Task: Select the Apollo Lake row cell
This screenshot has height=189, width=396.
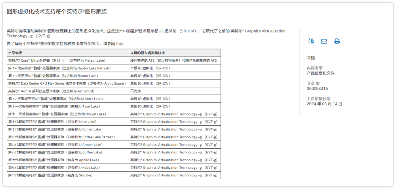Action: point(68,160)
